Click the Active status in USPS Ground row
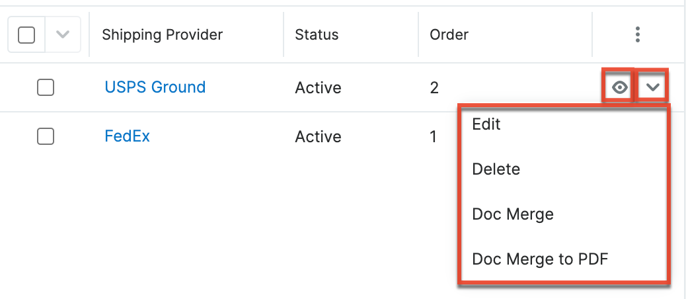The height and width of the screenshot is (299, 686). point(318,87)
